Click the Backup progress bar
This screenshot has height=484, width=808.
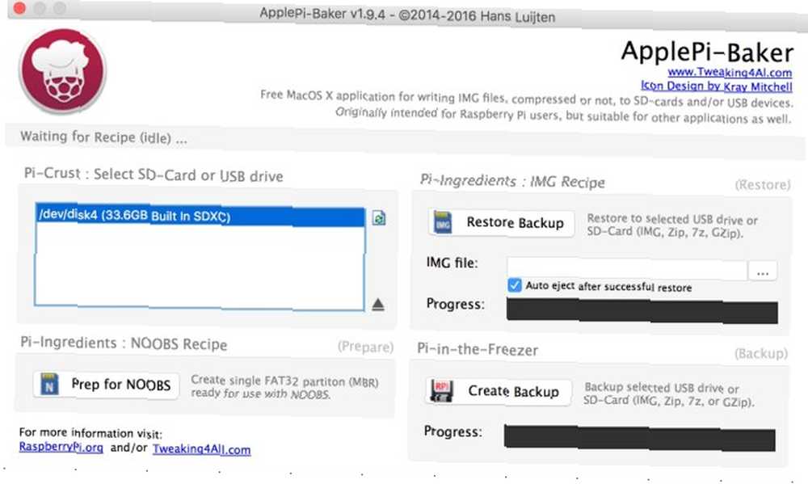click(639, 438)
